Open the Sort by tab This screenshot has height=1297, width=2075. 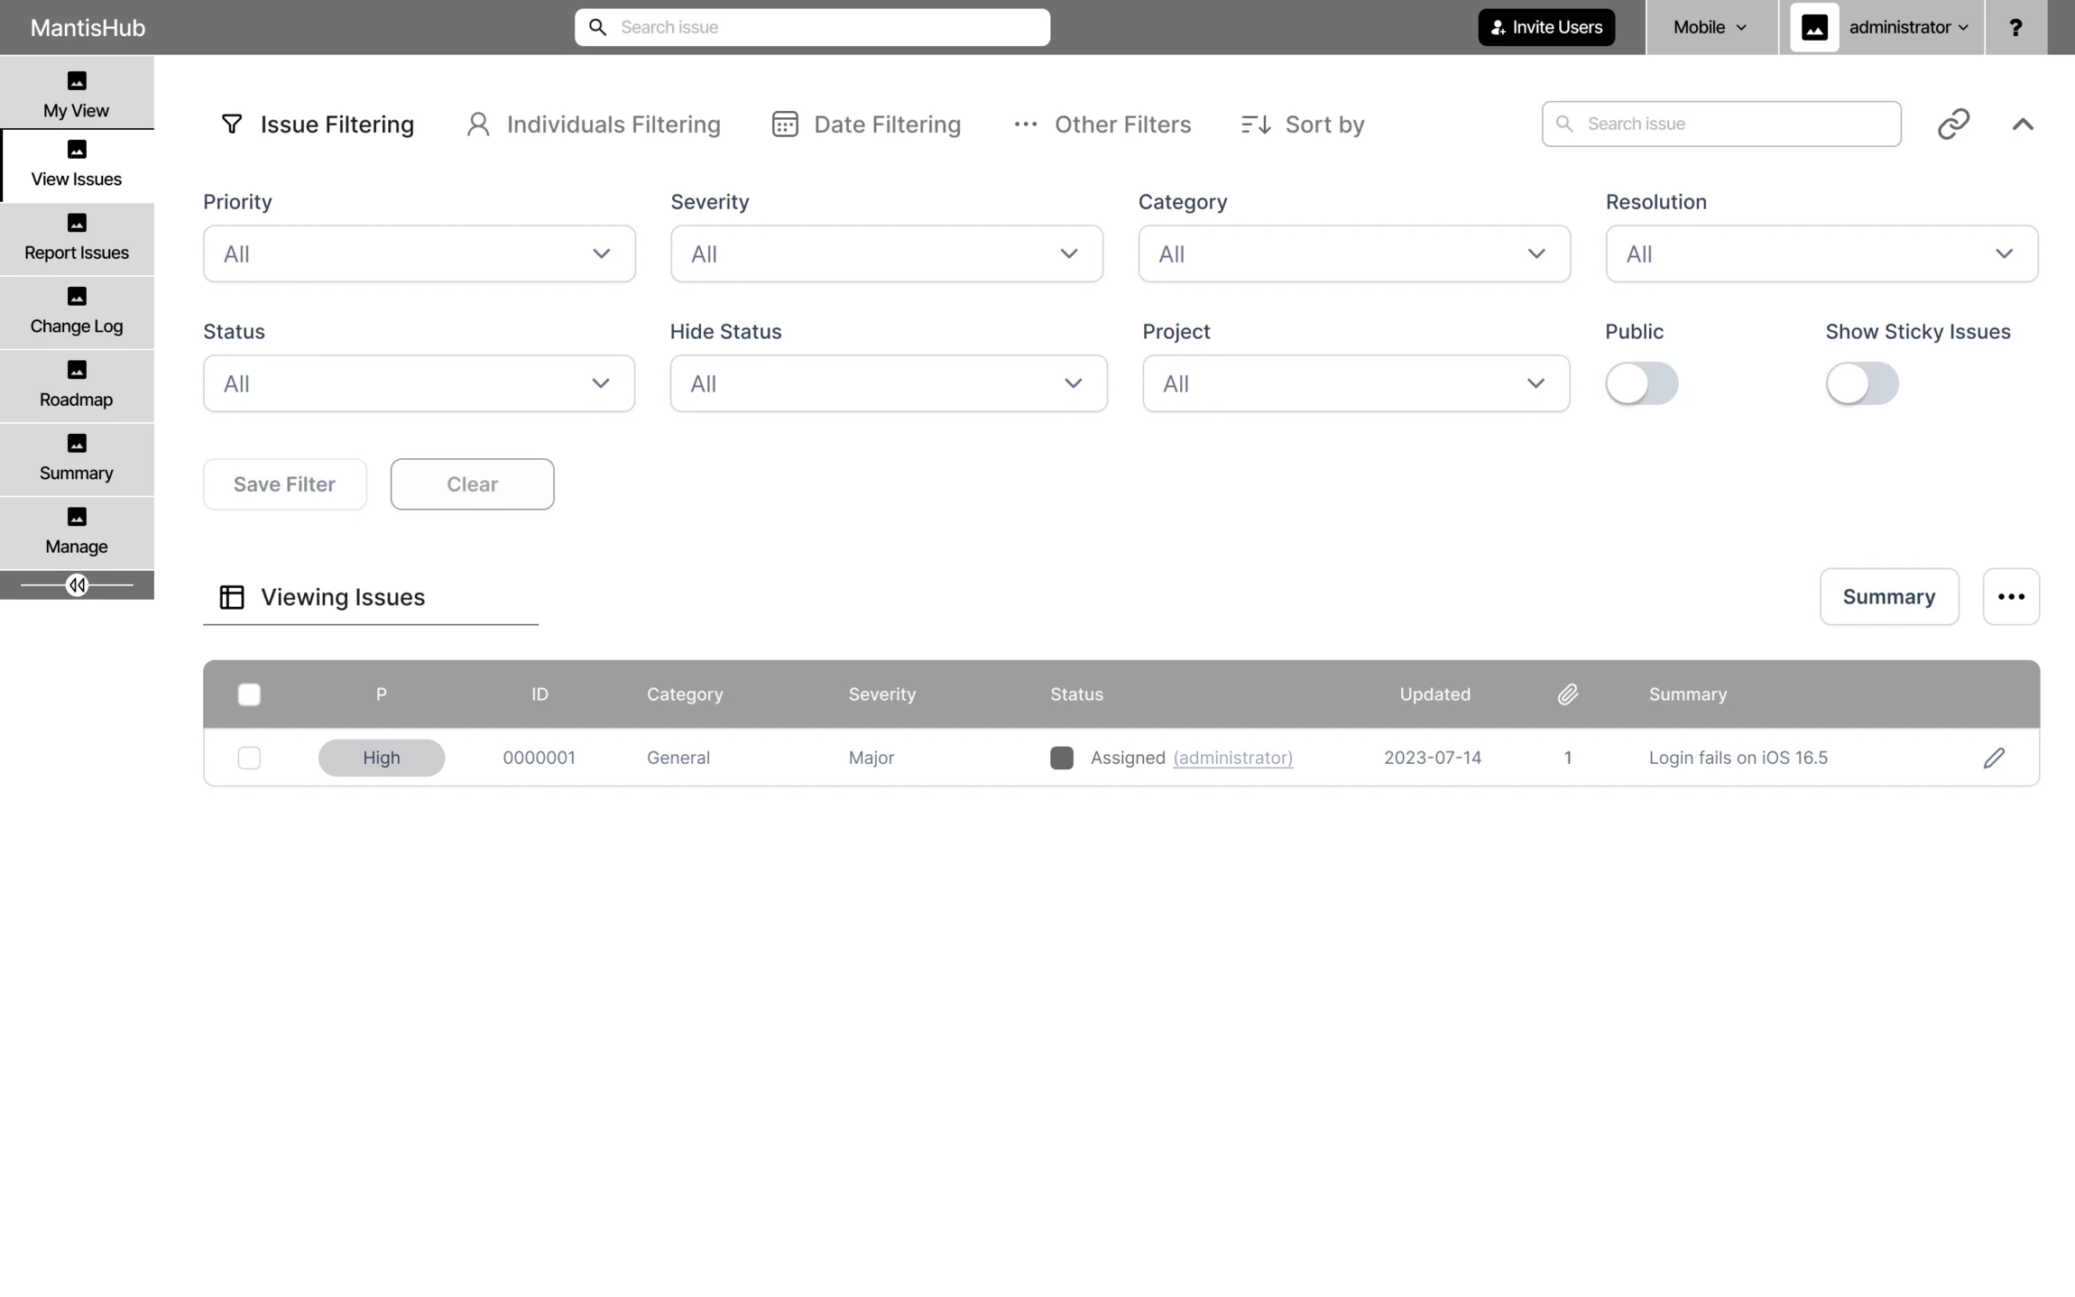[1303, 124]
